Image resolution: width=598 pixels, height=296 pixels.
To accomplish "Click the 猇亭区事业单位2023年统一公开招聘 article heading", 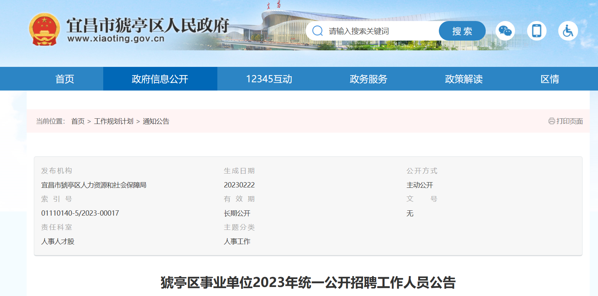I will [308, 282].
